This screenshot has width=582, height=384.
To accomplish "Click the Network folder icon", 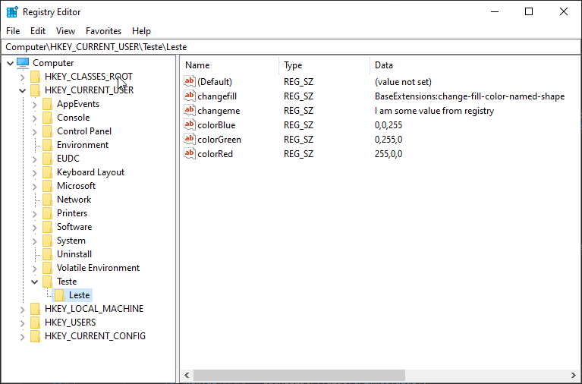I will click(48, 200).
